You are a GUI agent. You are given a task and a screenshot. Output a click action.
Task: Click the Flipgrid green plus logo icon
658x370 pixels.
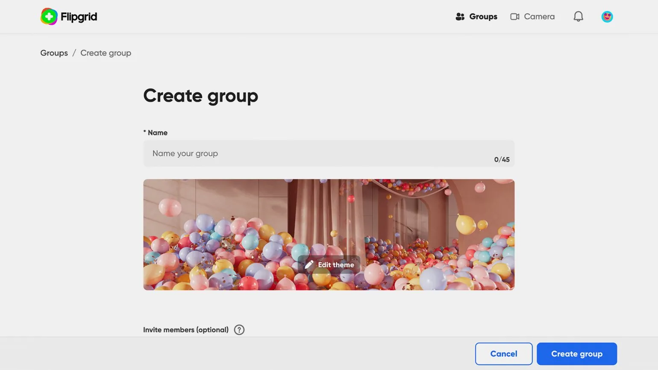pyautogui.click(x=49, y=17)
